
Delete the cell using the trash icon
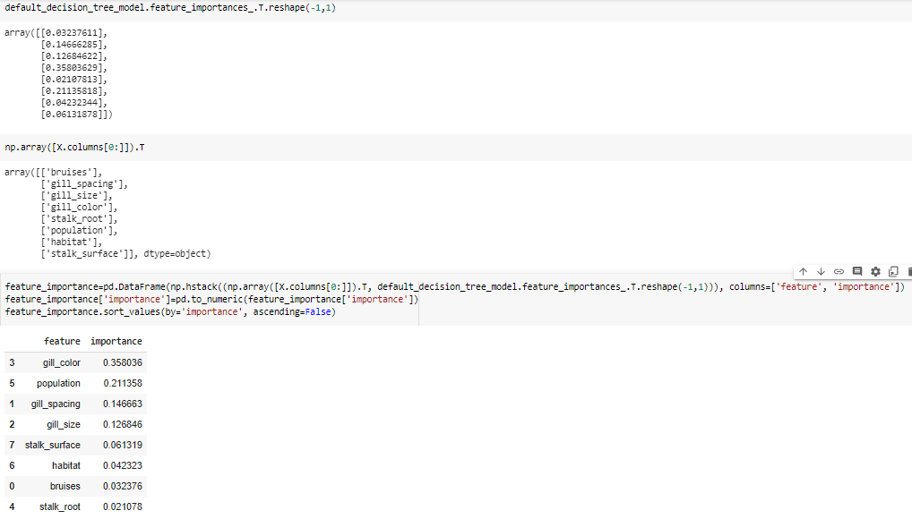(x=909, y=271)
